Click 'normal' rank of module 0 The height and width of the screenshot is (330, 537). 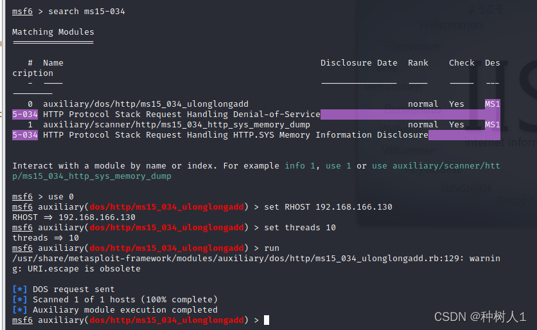coord(423,104)
